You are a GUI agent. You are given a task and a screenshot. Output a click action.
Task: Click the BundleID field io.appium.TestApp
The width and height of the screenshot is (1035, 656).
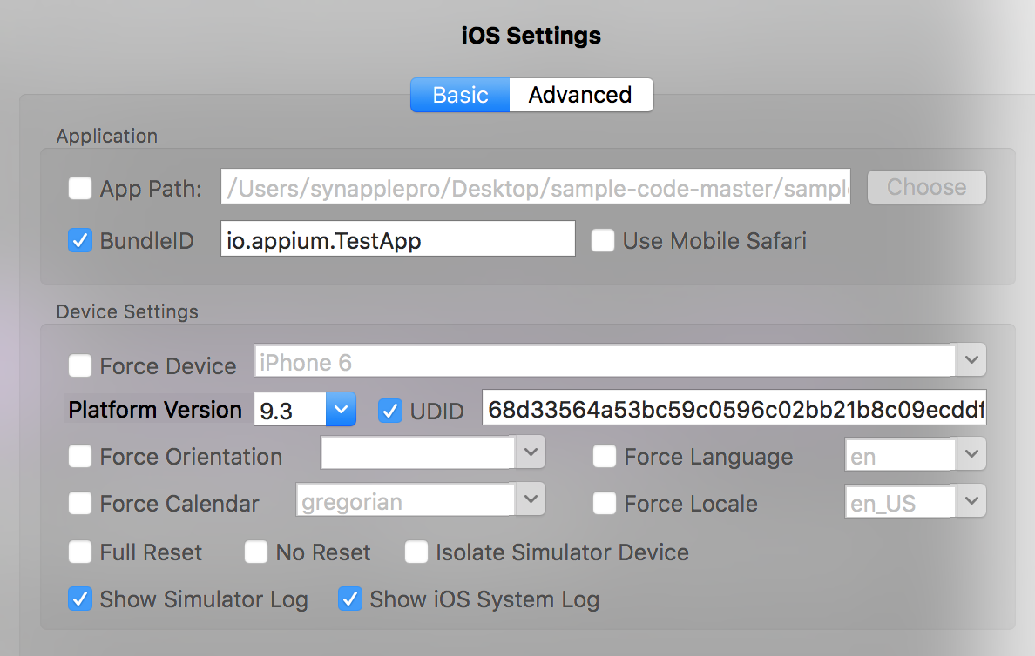(x=398, y=238)
